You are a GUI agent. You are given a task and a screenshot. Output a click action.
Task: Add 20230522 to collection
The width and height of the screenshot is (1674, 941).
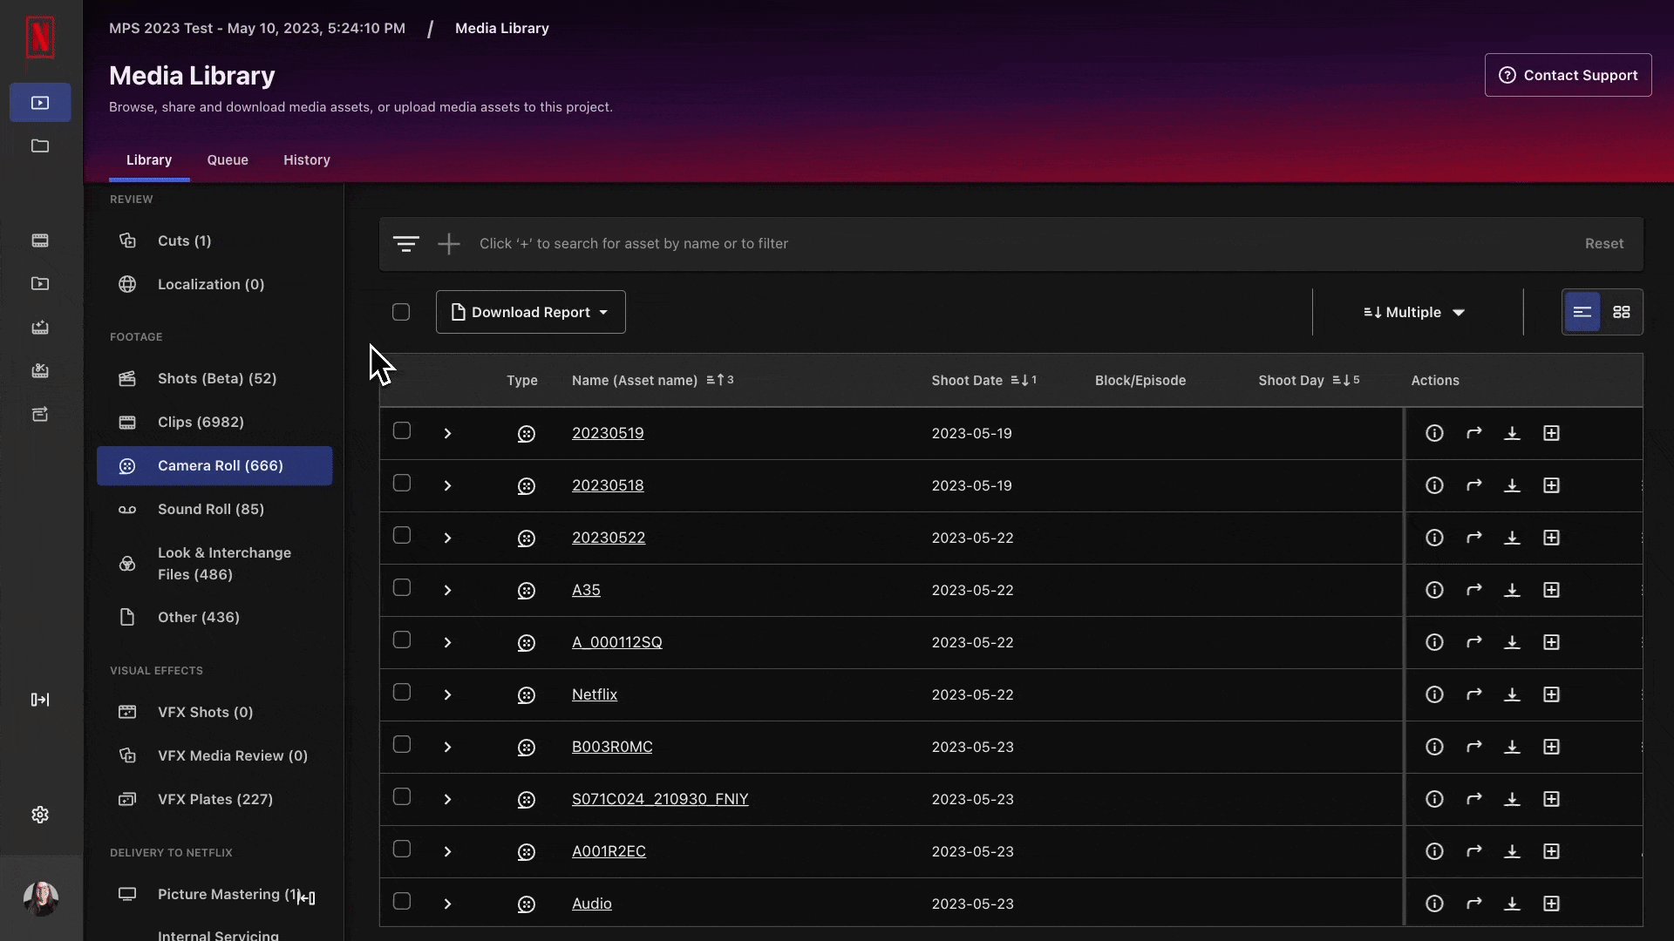pyautogui.click(x=1552, y=538)
